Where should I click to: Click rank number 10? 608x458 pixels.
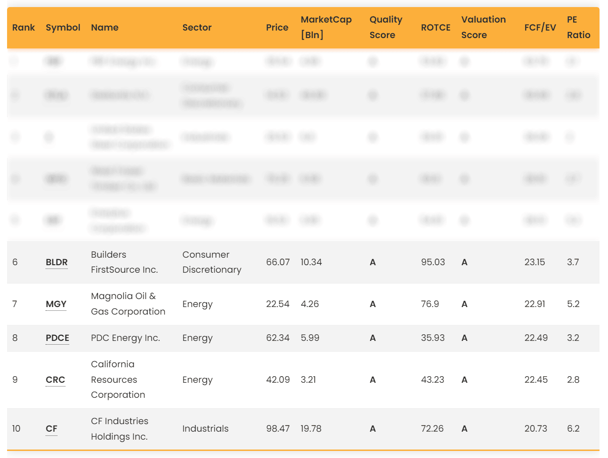tap(16, 429)
